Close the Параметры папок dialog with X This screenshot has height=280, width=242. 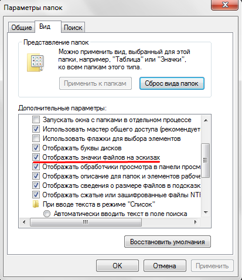[x=225, y=5]
